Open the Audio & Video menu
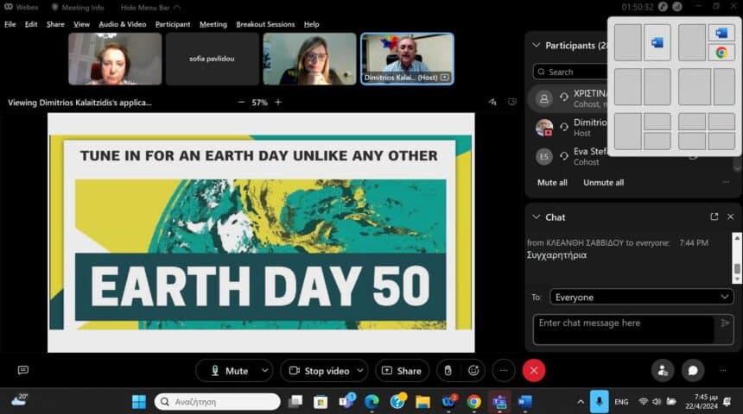The width and height of the screenshot is (743, 414). (x=123, y=24)
